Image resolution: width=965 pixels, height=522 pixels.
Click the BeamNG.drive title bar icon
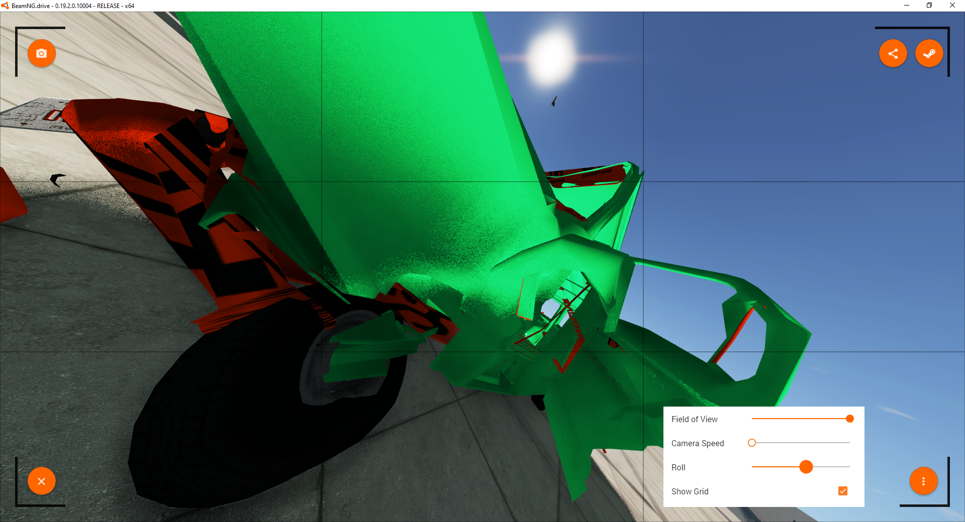click(x=5, y=6)
